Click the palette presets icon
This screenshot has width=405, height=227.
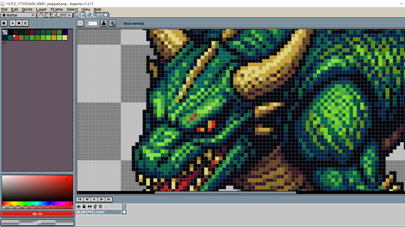19,23
